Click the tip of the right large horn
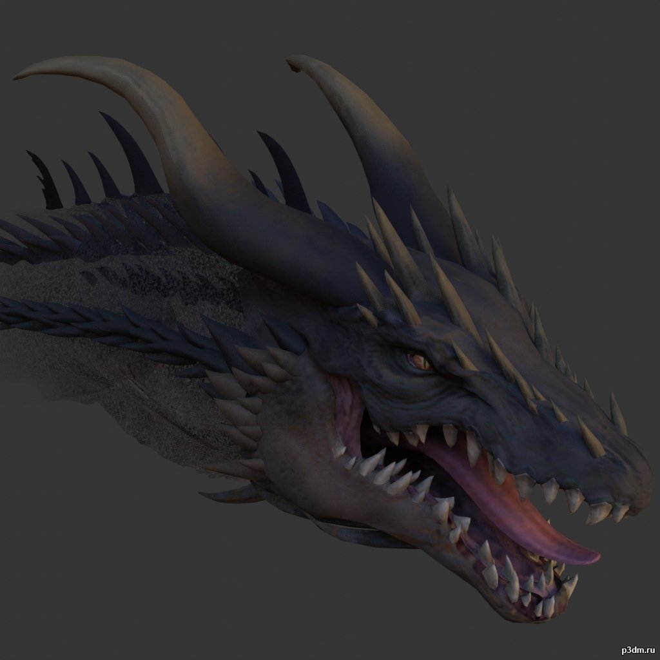 pos(292,61)
